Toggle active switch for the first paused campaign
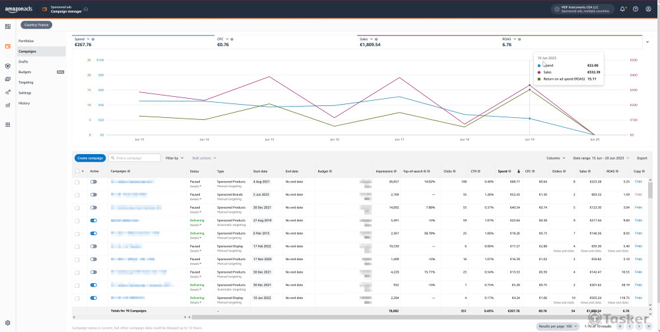The height and width of the screenshot is (332, 660). point(94,181)
